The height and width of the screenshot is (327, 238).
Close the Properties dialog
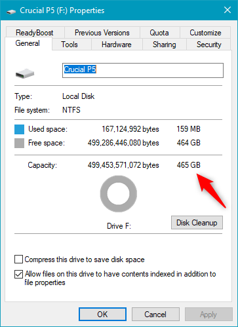228,10
